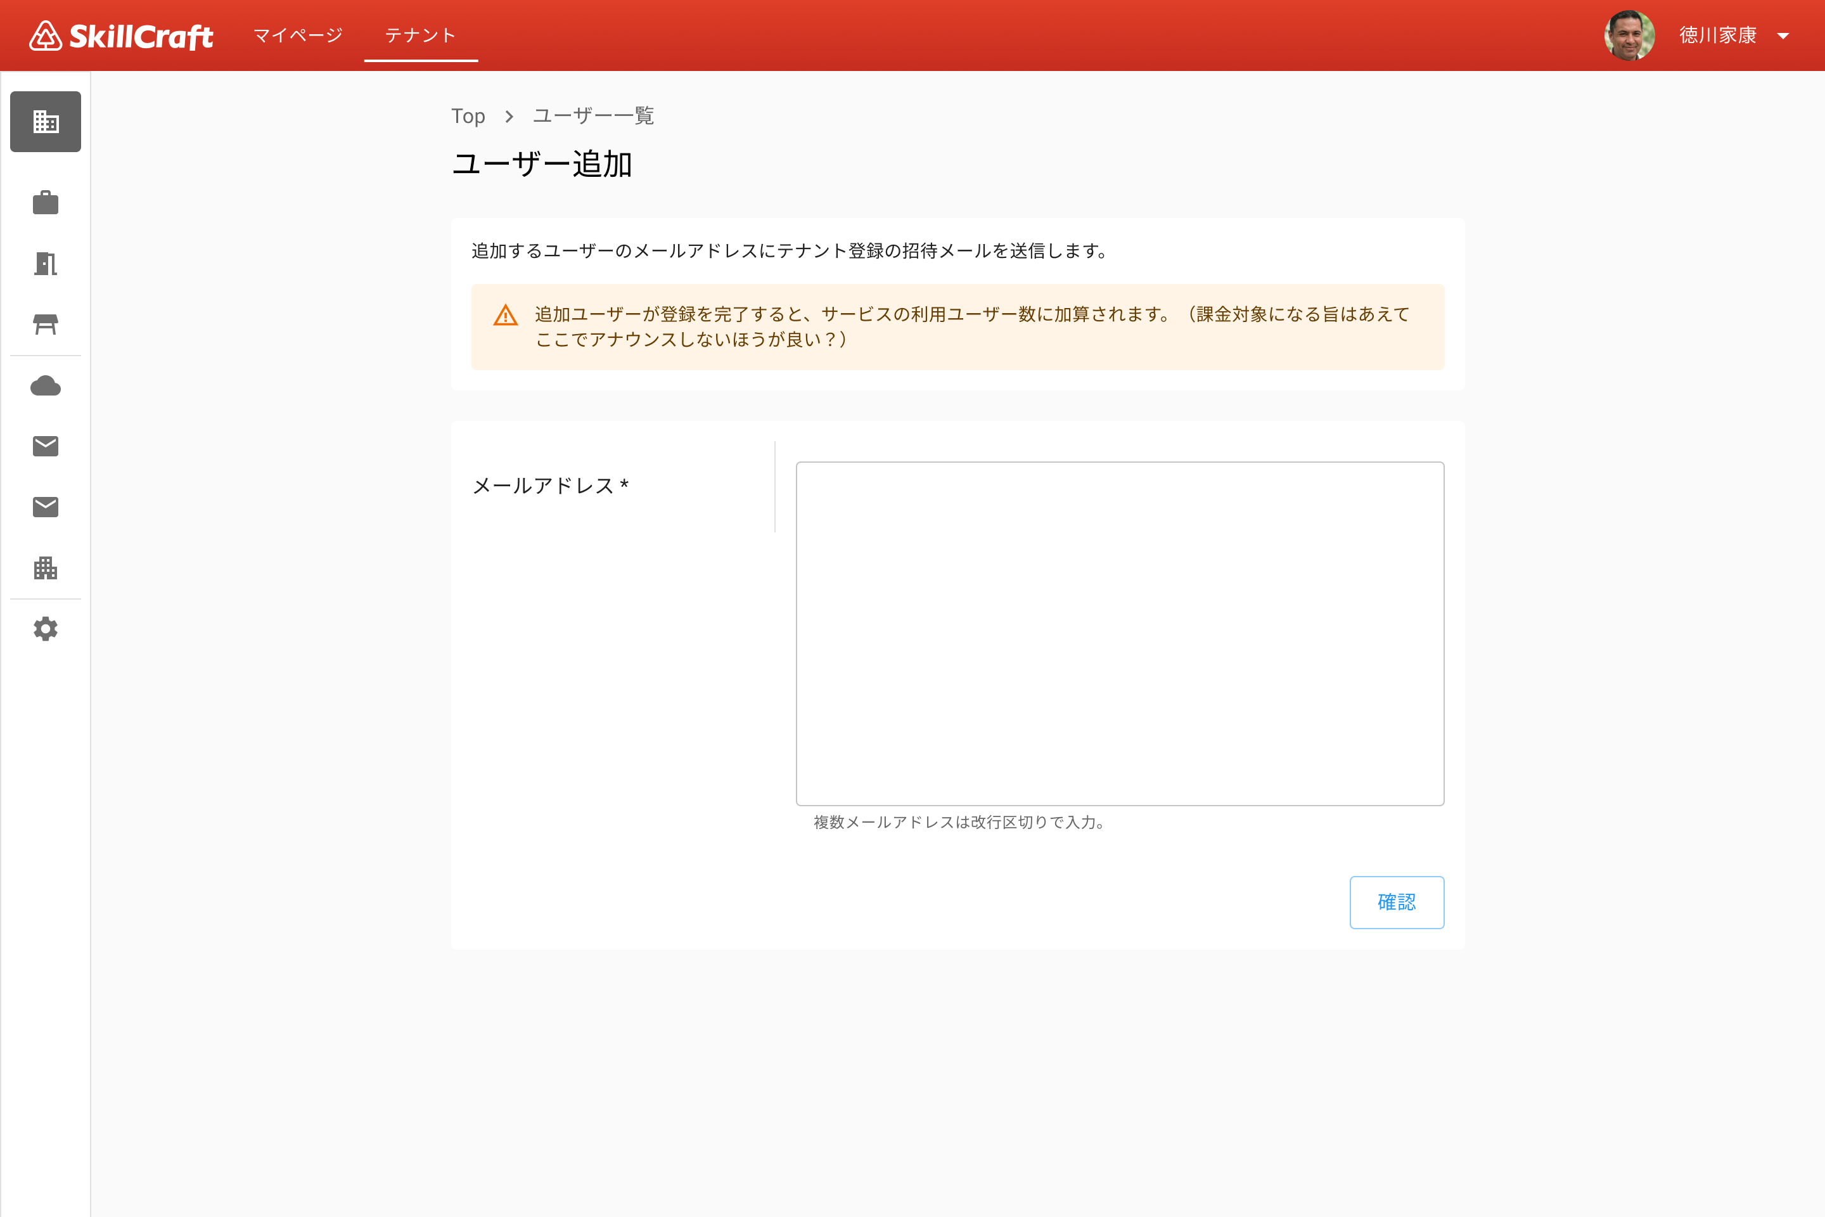The height and width of the screenshot is (1217, 1825).
Task: Open the apartment buildings sidebar icon
Action: click(x=46, y=568)
